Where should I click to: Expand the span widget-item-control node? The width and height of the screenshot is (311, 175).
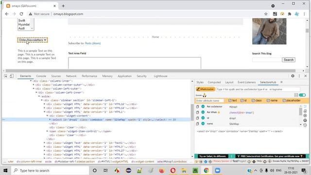(47, 131)
